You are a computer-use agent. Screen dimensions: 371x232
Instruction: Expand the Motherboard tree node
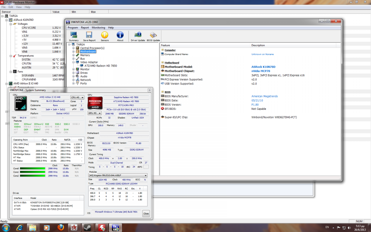74,52
